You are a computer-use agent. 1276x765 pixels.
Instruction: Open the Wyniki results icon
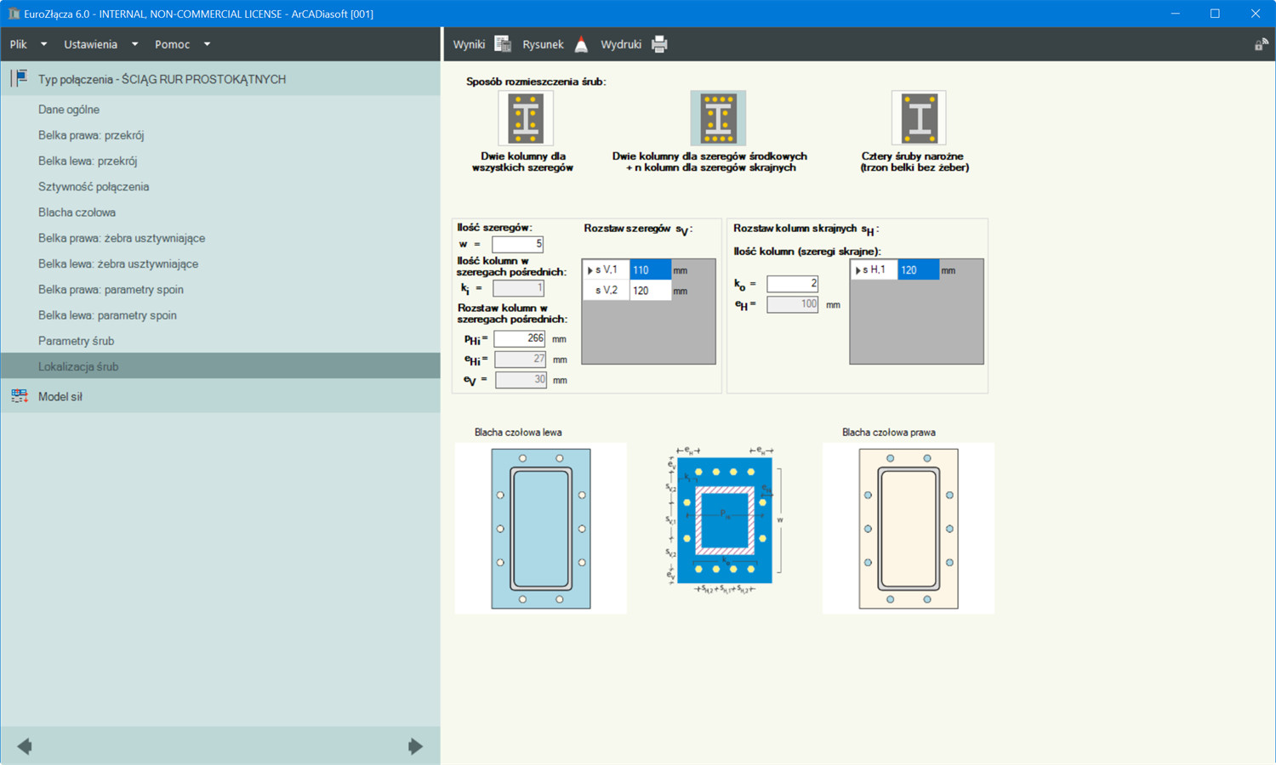[x=503, y=44]
